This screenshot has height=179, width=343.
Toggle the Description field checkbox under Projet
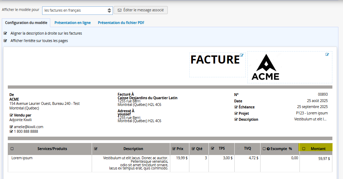click(236, 119)
